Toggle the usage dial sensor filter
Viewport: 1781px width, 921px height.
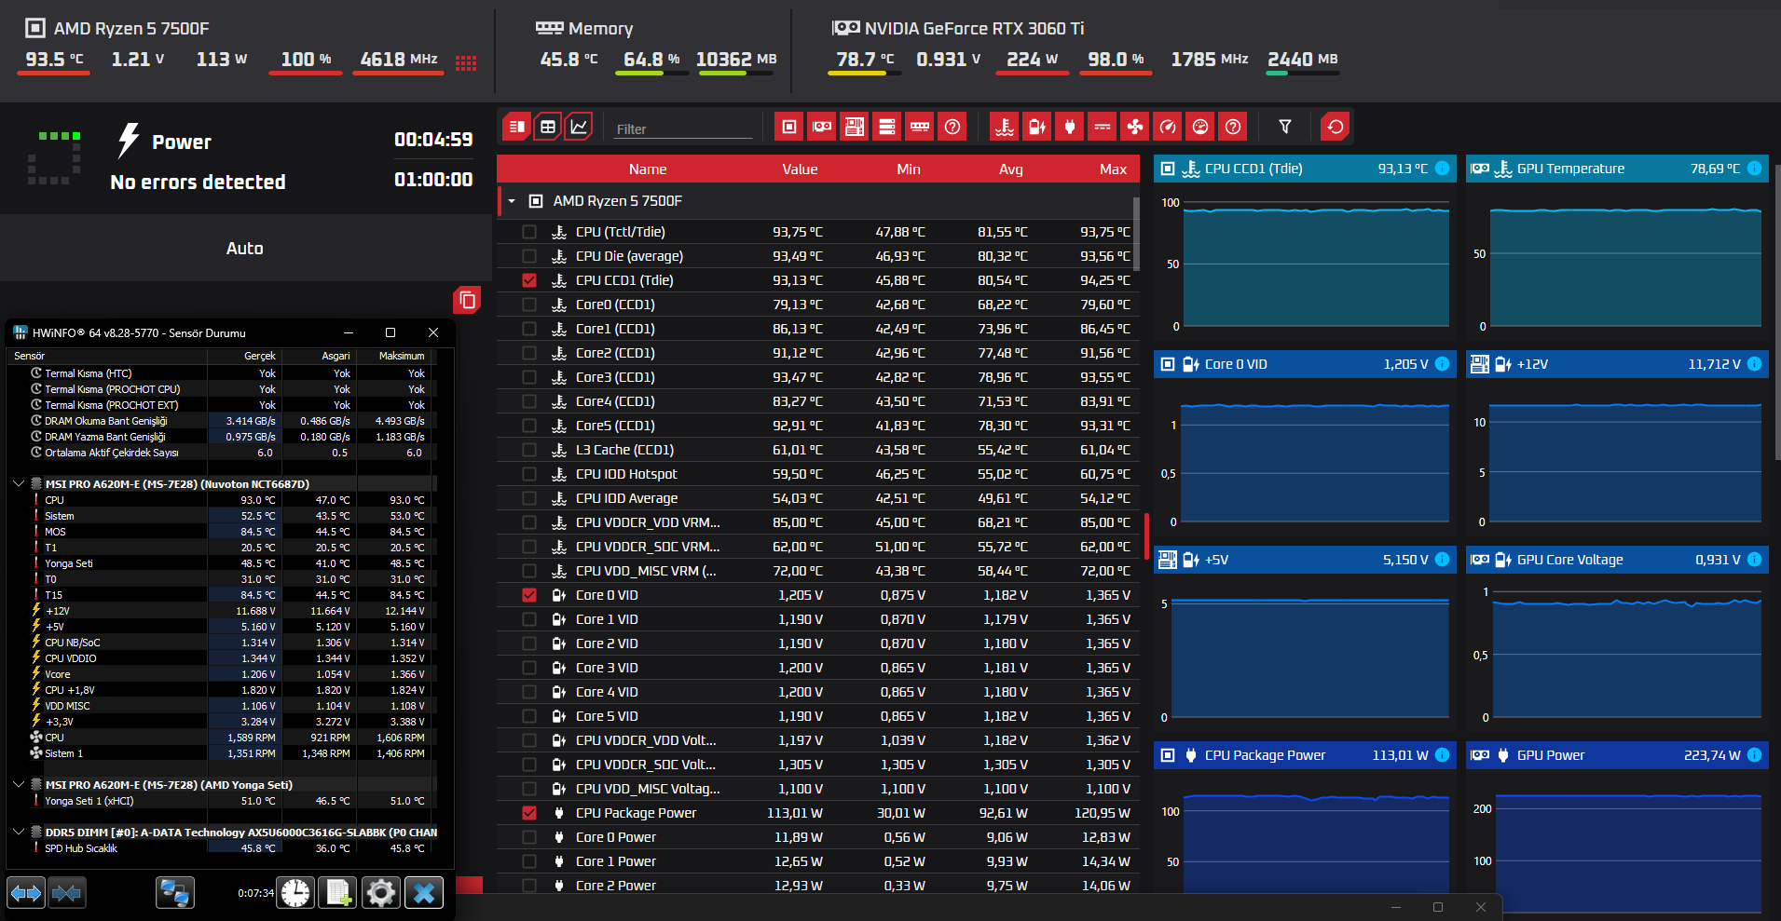[1200, 127]
